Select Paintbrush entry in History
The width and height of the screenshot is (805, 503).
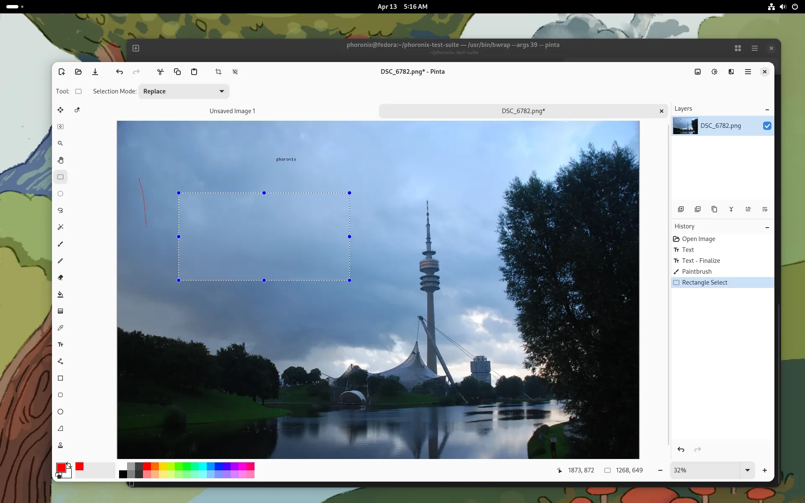coord(696,272)
